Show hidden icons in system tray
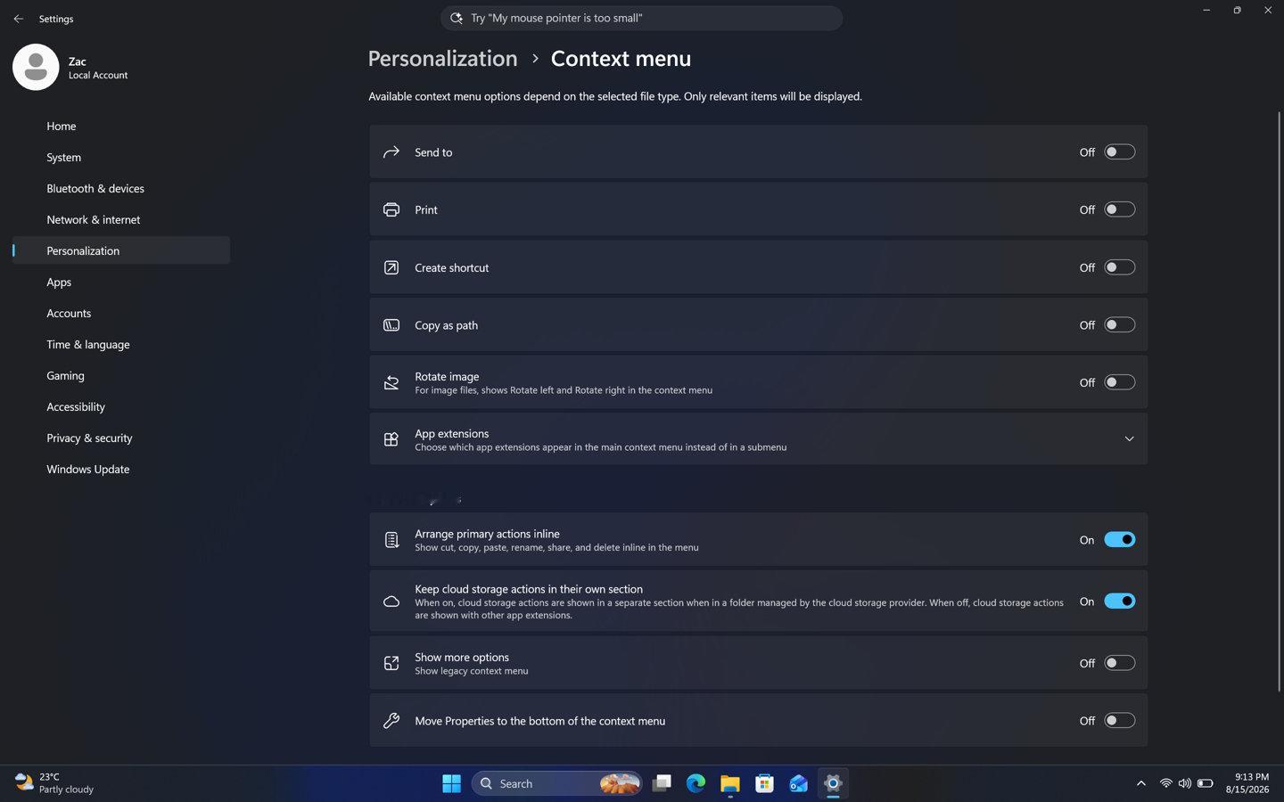Screen dimensions: 1284x802 (1140, 783)
